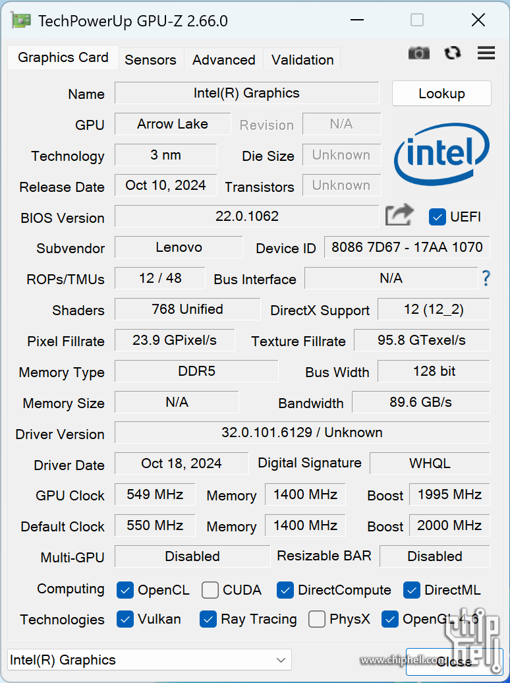This screenshot has width=510, height=683.
Task: Open the Intel(R) Graphics GPU dropdown
Action: (150, 660)
